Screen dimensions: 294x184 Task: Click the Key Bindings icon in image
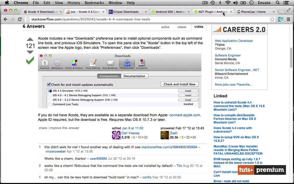110,64
